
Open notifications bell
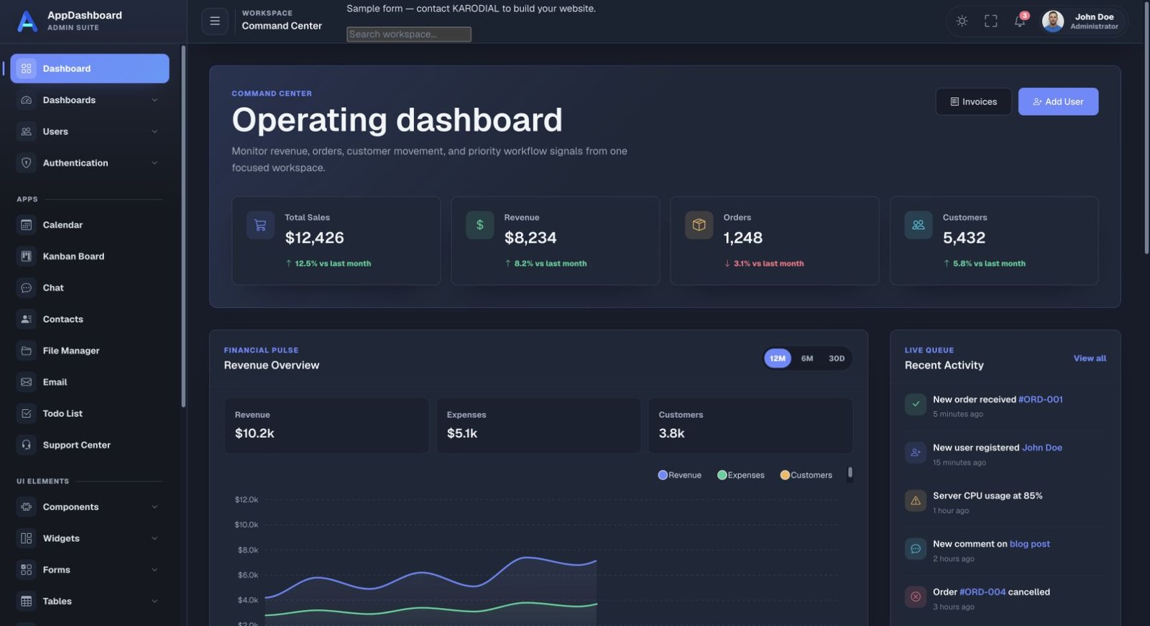tap(1019, 21)
